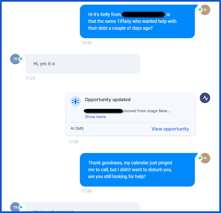This screenshot has width=221, height=213.
Task: Click the AI SMS label in the card
Action: (77, 129)
